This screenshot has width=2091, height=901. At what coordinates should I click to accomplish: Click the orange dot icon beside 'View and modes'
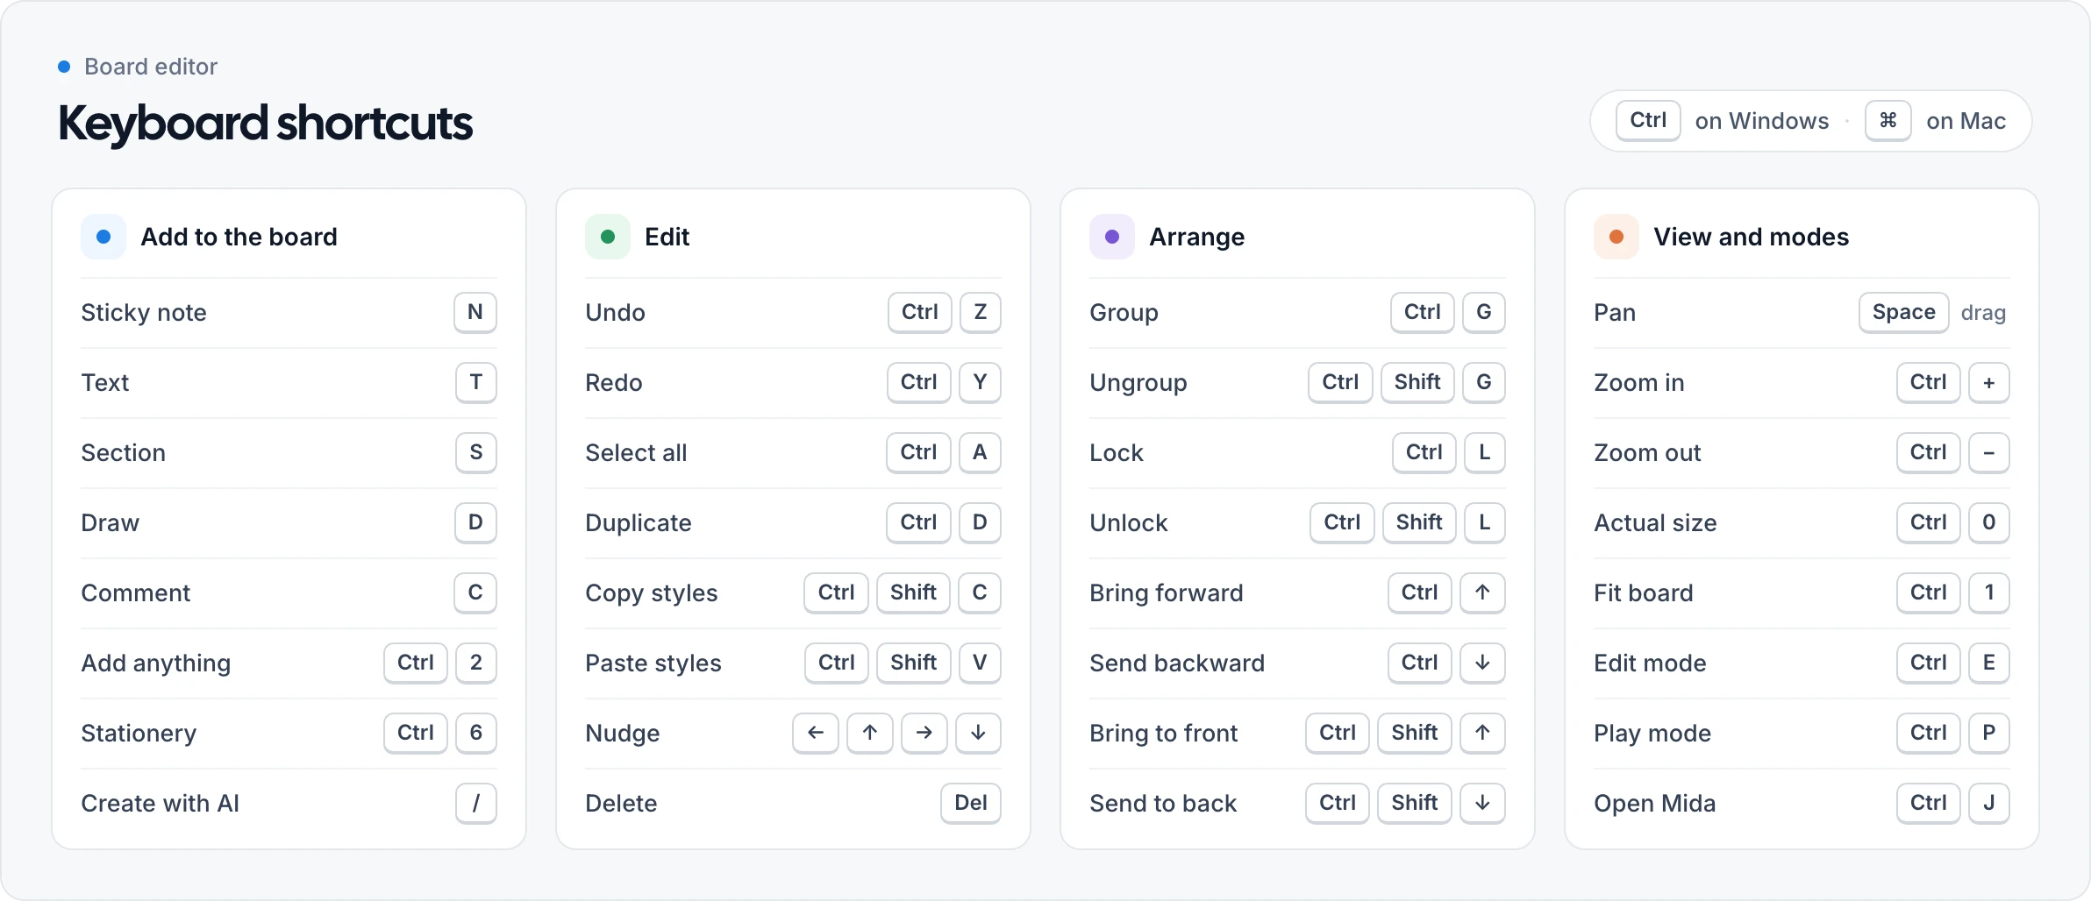pos(1616,237)
